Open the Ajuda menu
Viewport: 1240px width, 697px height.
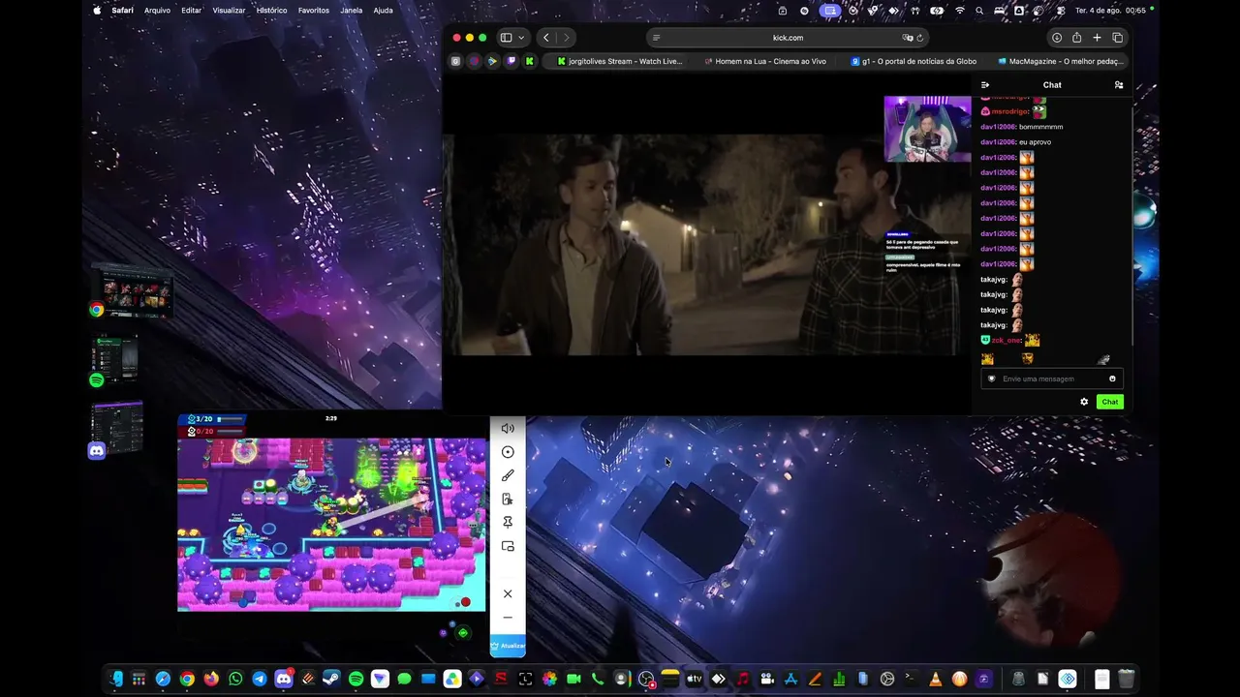tap(383, 10)
